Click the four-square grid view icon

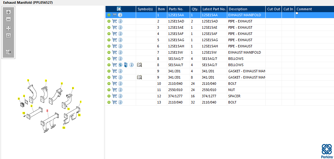[x=8, y=28]
